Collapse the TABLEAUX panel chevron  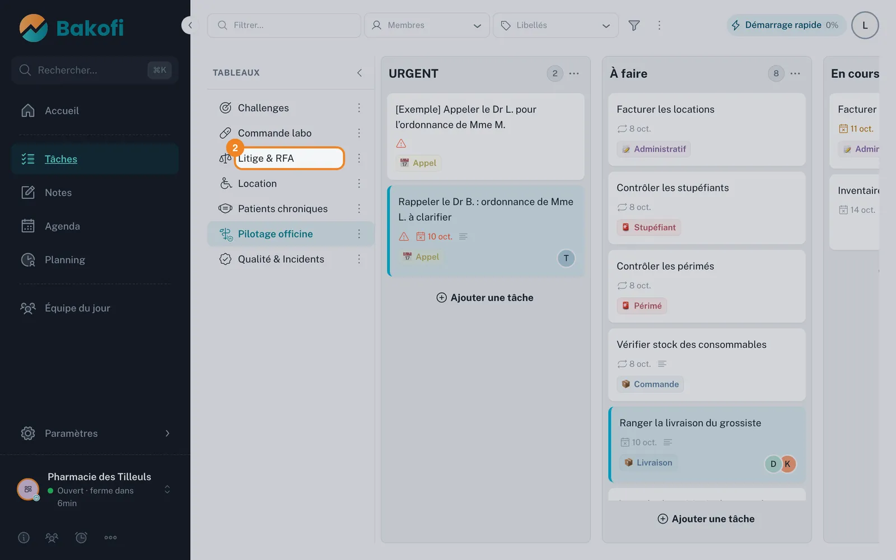click(360, 73)
